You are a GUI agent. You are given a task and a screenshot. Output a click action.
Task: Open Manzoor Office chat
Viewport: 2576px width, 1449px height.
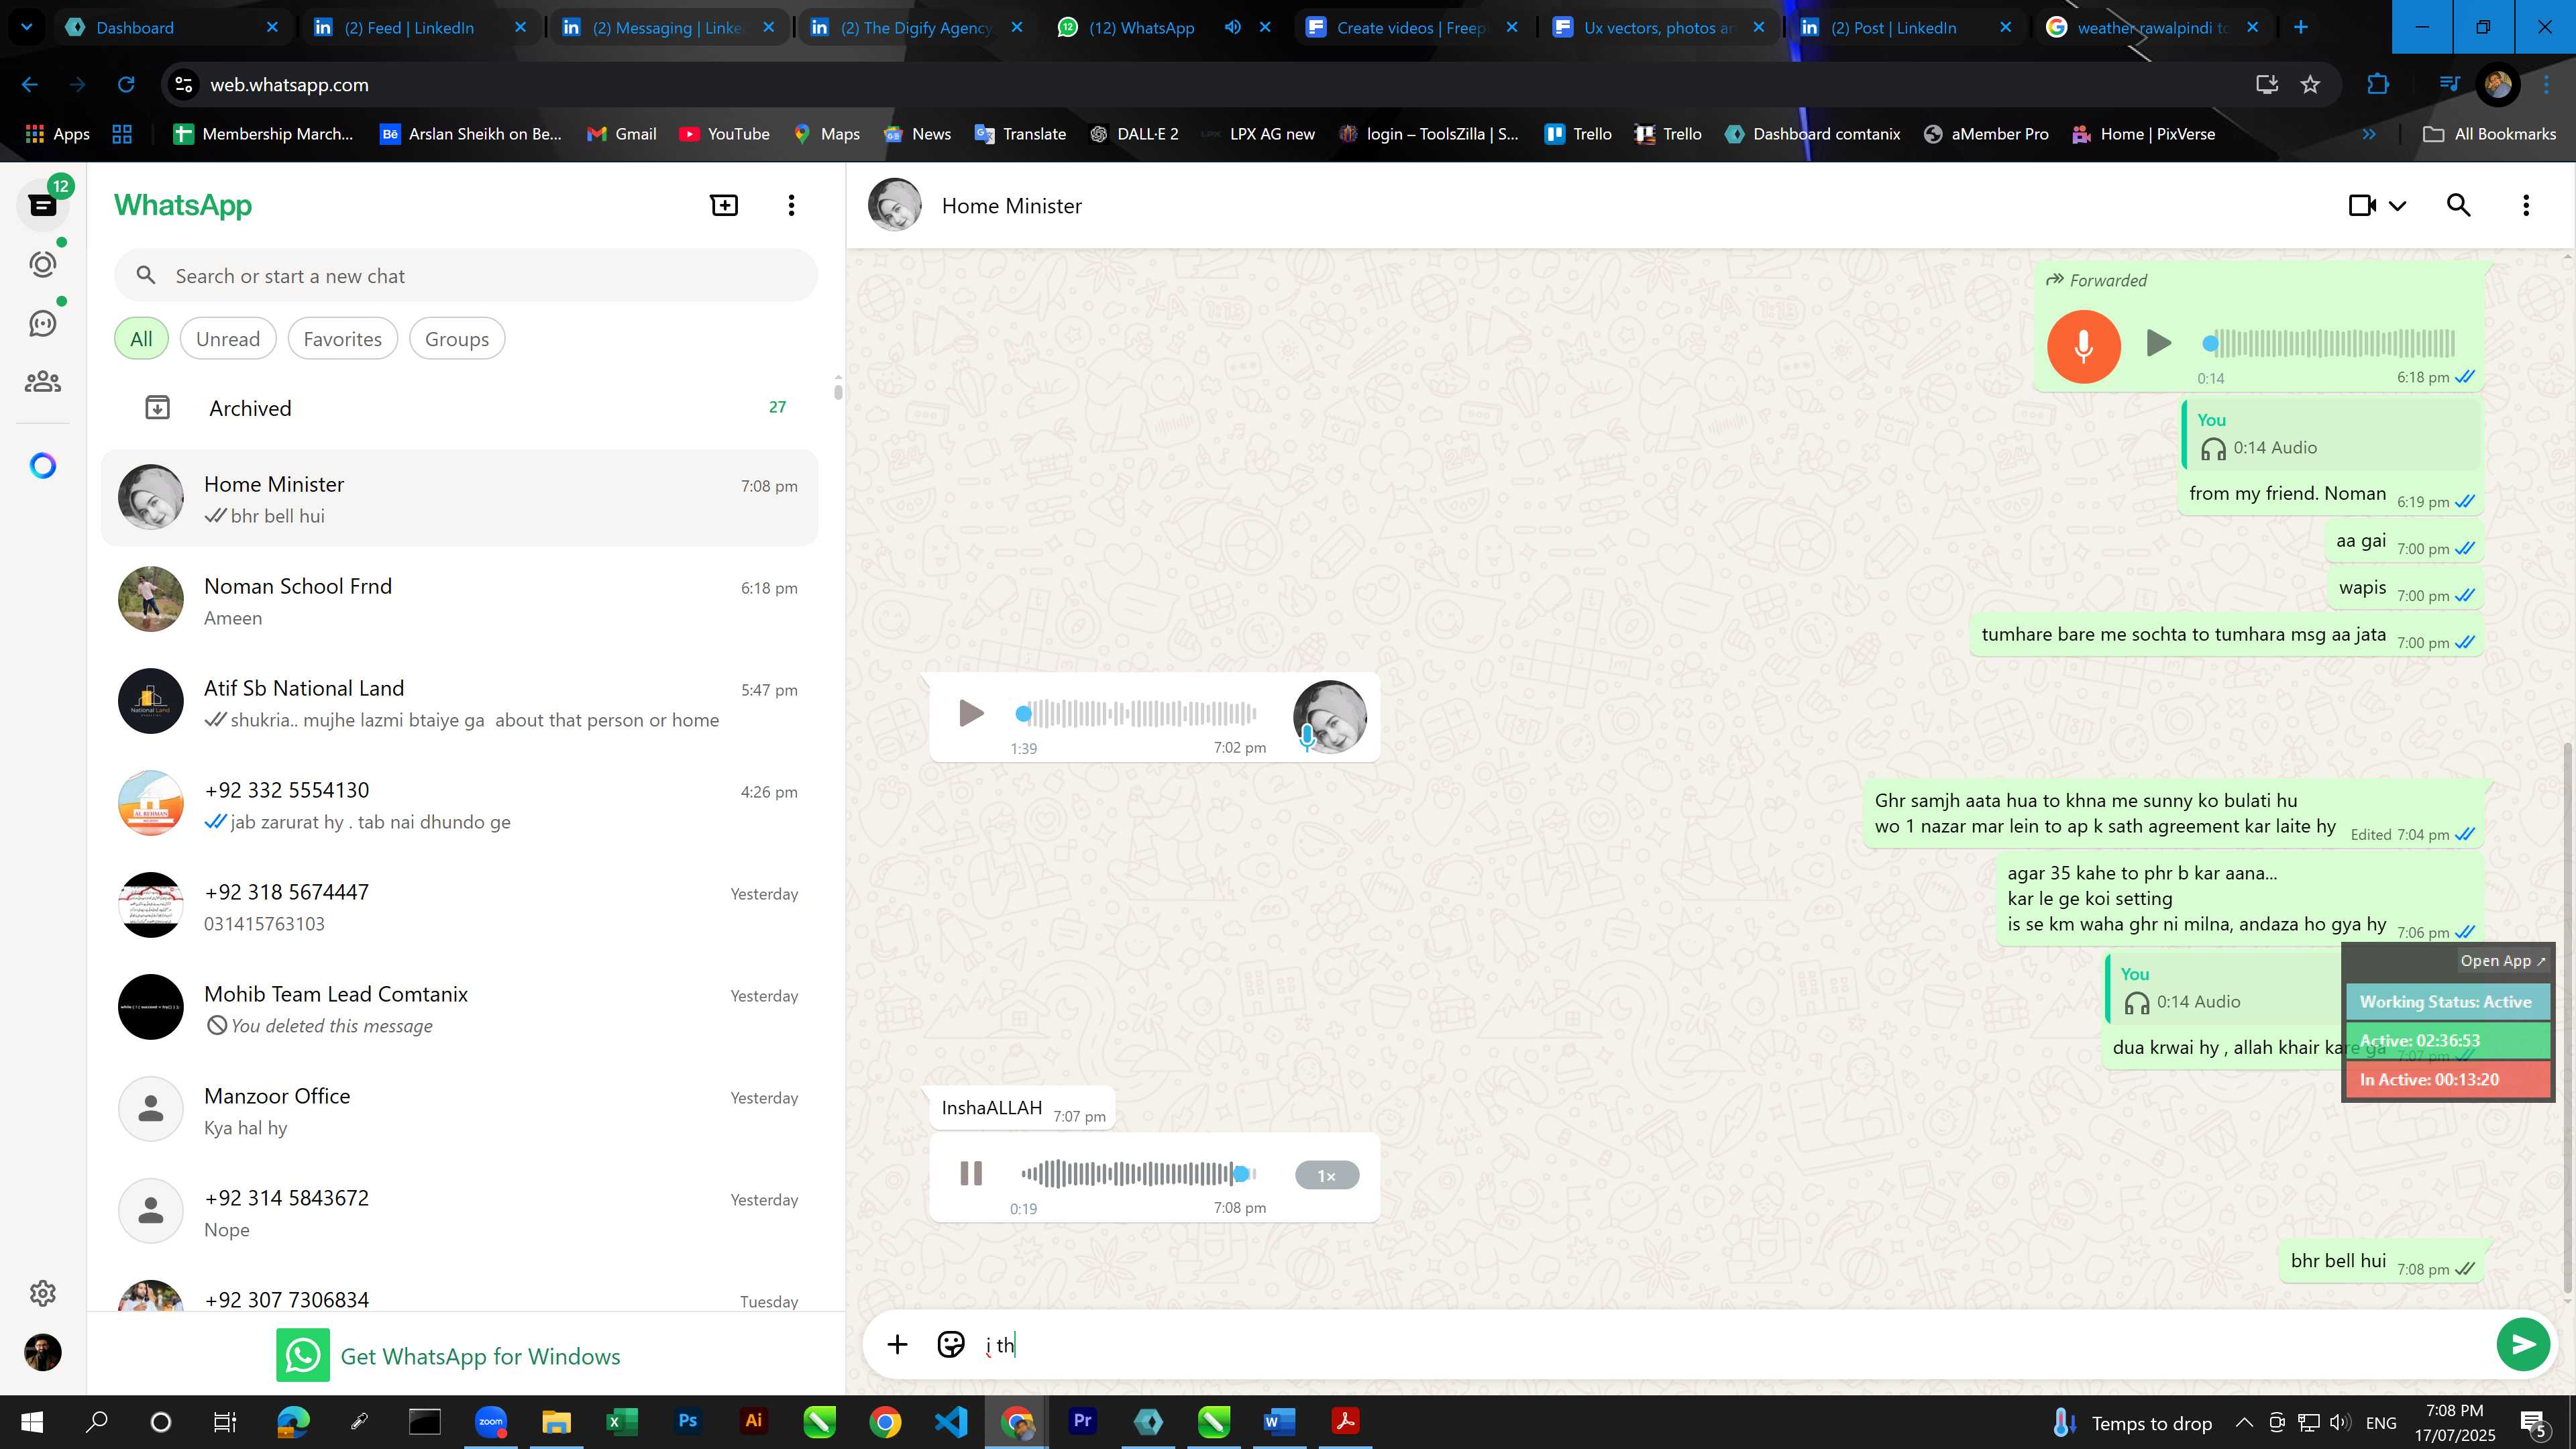pyautogui.click(x=460, y=1111)
